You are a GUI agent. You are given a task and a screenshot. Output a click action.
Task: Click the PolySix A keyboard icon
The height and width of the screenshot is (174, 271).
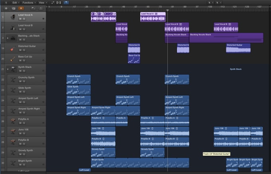point(13,121)
